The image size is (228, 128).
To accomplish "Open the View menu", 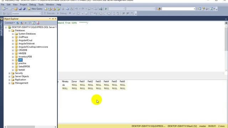I will [x=15, y=5].
